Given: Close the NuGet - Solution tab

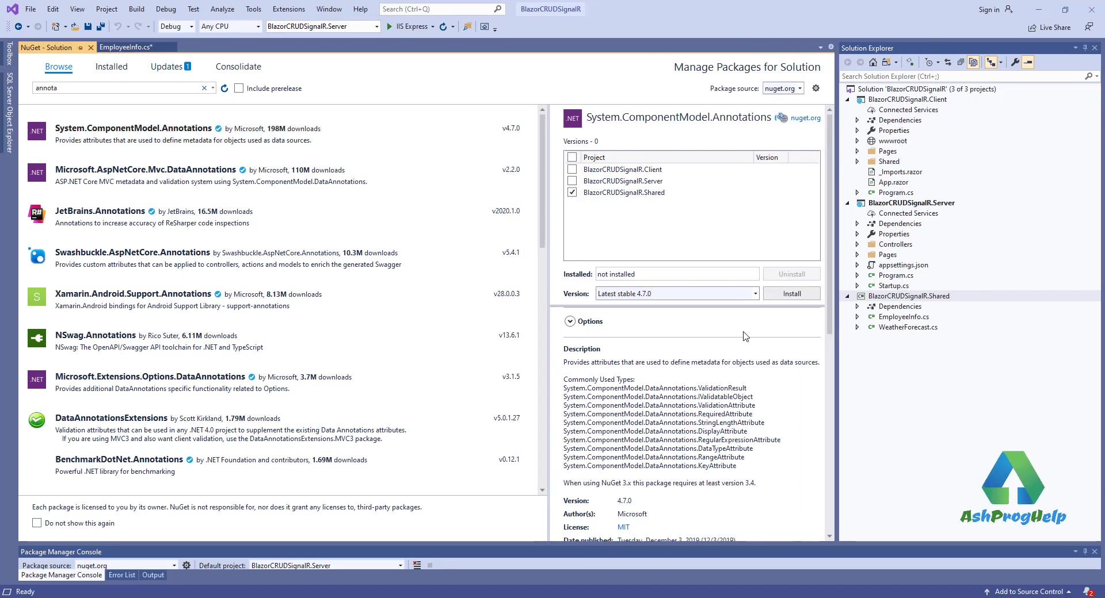Looking at the screenshot, I should (x=91, y=48).
